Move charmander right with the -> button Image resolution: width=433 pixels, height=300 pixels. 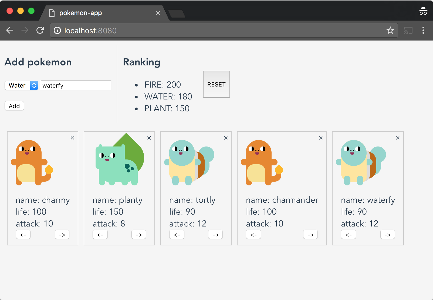coord(310,235)
